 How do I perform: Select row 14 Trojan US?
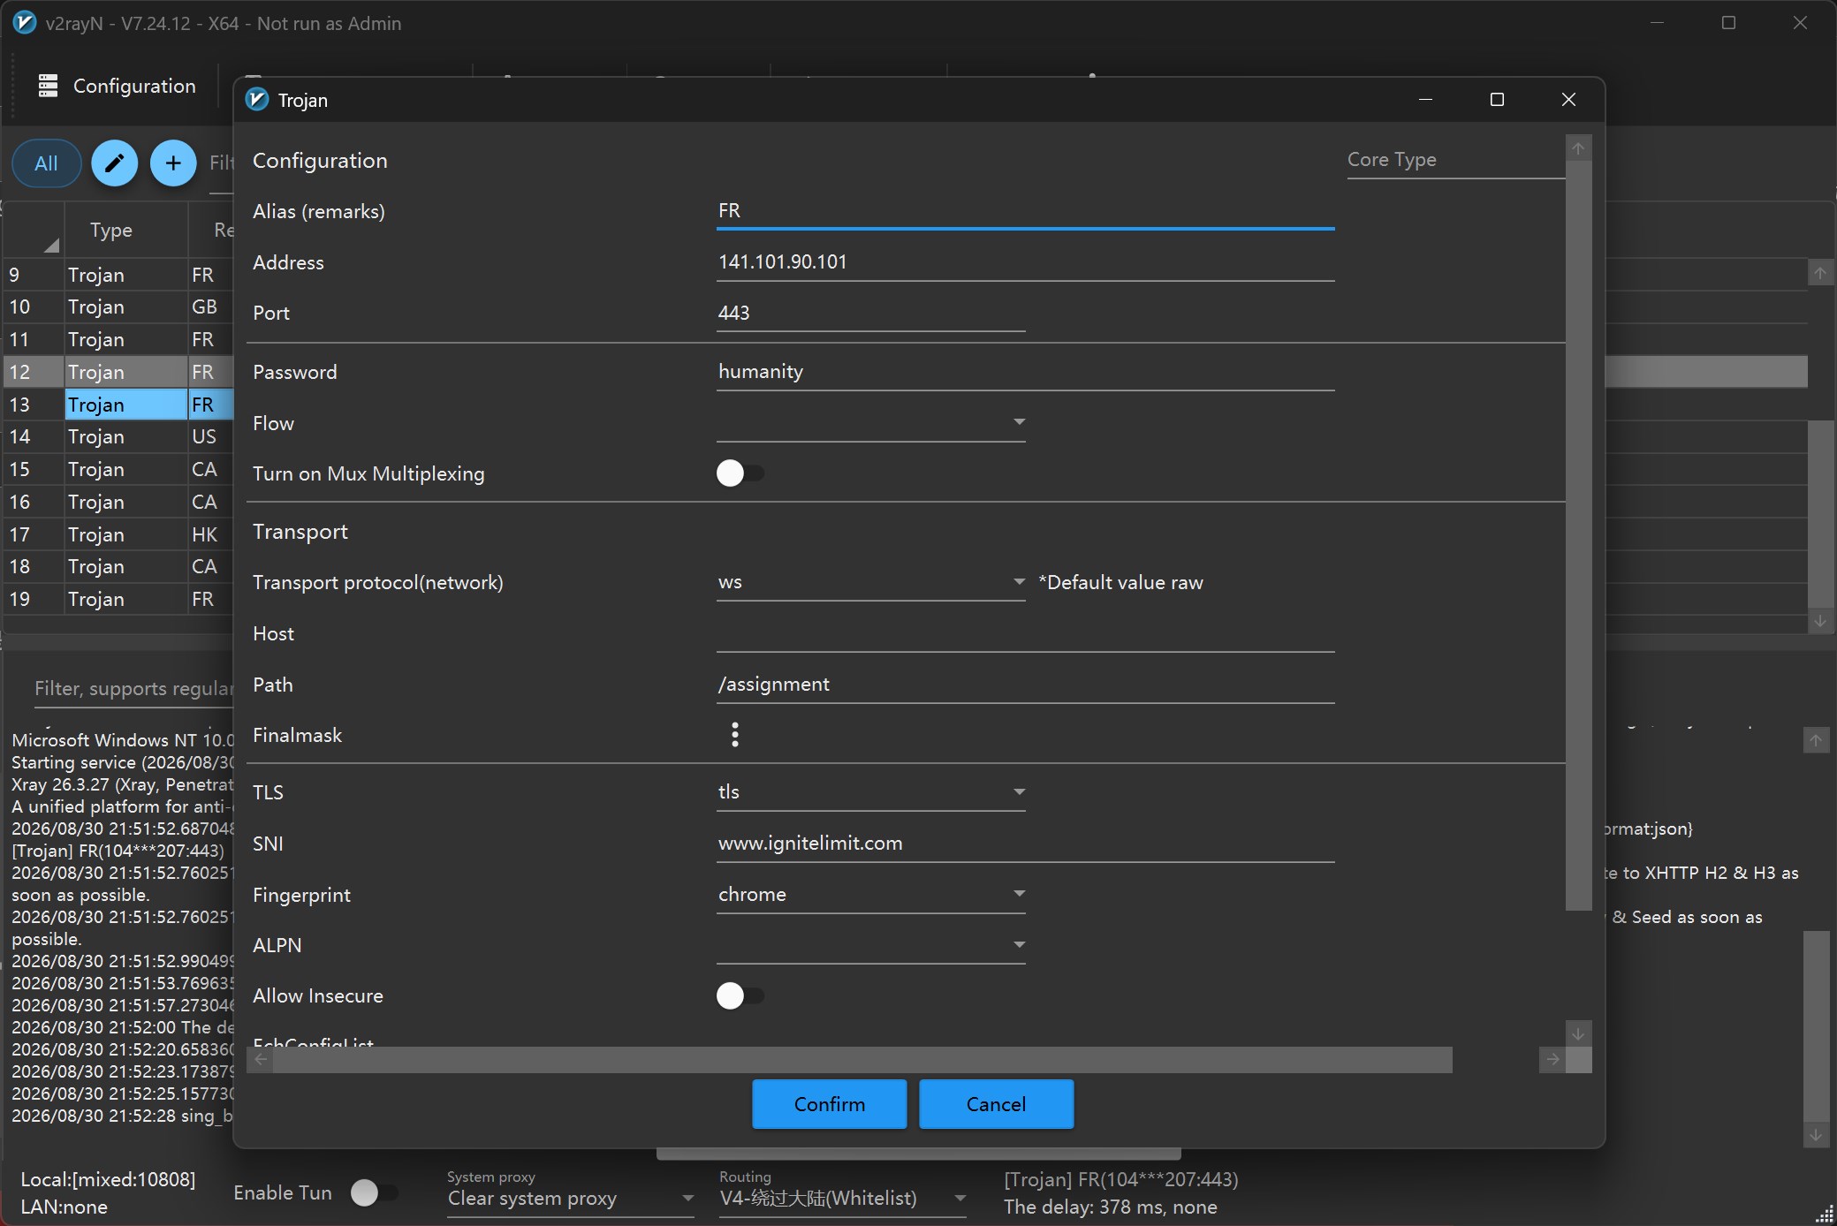pyautogui.click(x=119, y=436)
